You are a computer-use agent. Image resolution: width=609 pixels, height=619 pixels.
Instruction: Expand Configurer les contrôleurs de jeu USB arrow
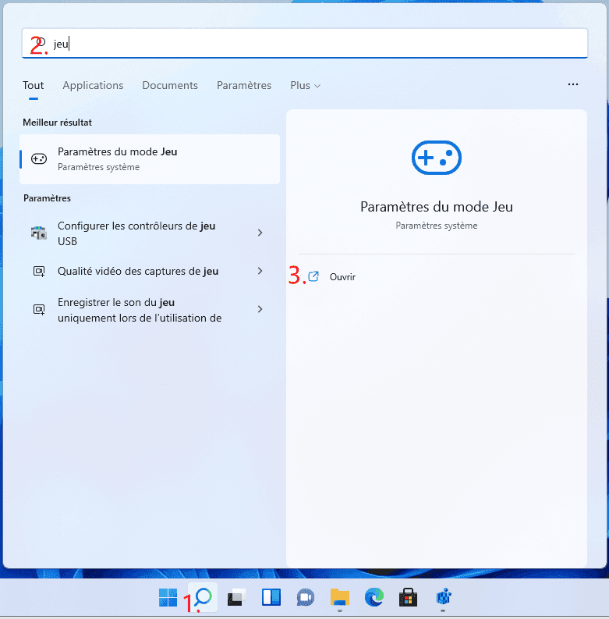[x=260, y=233]
